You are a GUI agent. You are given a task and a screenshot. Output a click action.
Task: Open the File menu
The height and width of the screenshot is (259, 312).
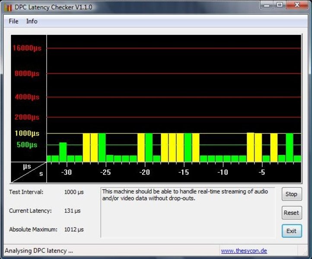(x=13, y=21)
